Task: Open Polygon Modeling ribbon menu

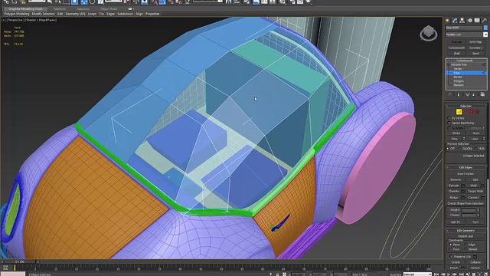Action: (x=17, y=14)
